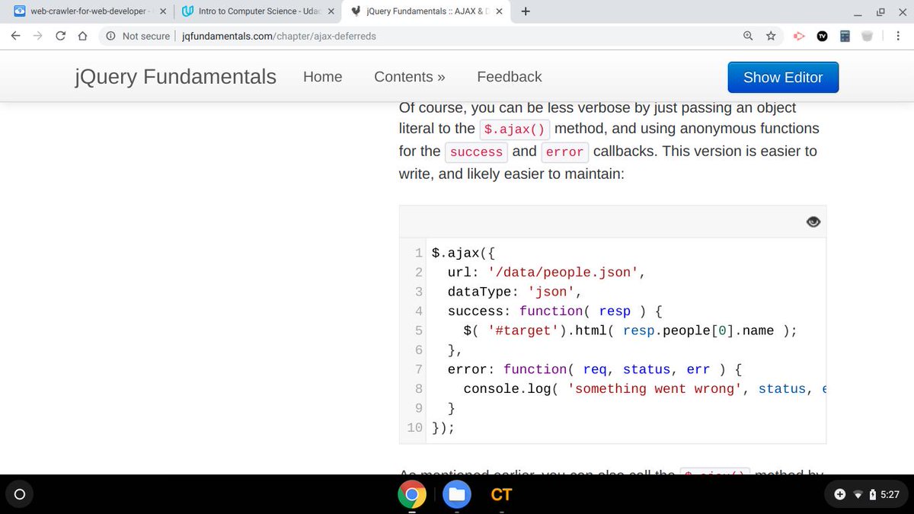Open the TV extension icon
914x514 pixels.
(822, 36)
